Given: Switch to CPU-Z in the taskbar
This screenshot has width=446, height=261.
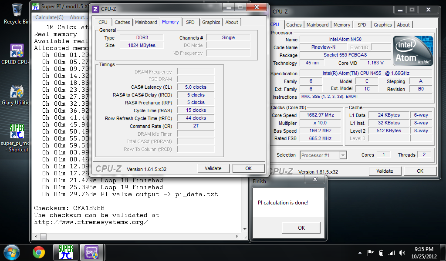Looking at the screenshot, I should click(92, 252).
